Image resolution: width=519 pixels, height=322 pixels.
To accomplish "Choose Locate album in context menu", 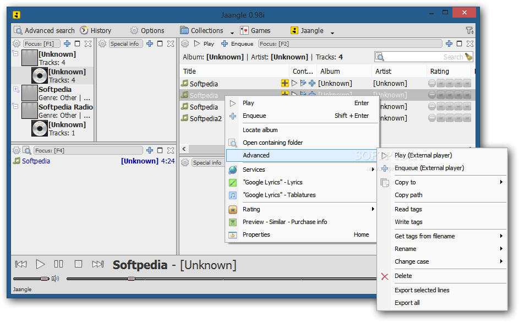I will [x=301, y=130].
